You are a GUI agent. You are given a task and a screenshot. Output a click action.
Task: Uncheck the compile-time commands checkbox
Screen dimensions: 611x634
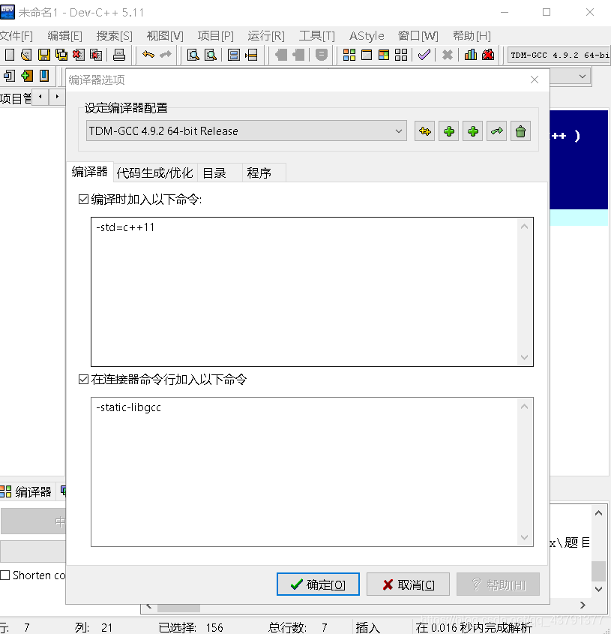click(84, 199)
